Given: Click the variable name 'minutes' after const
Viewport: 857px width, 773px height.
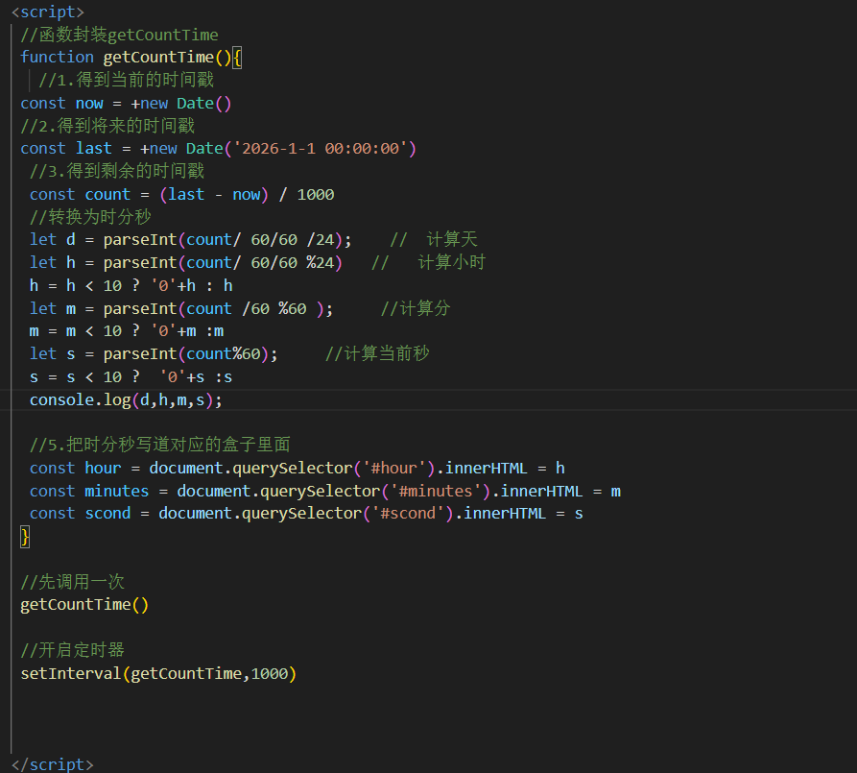Looking at the screenshot, I should pos(117,492).
